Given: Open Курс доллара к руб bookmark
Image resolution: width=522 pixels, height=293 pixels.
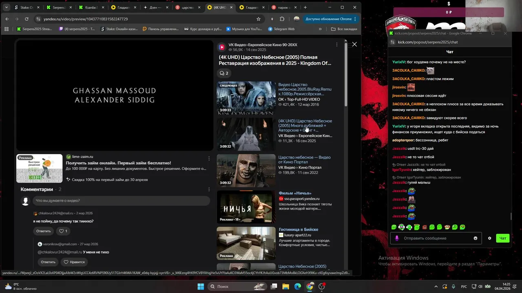Looking at the screenshot, I should click(x=203, y=29).
